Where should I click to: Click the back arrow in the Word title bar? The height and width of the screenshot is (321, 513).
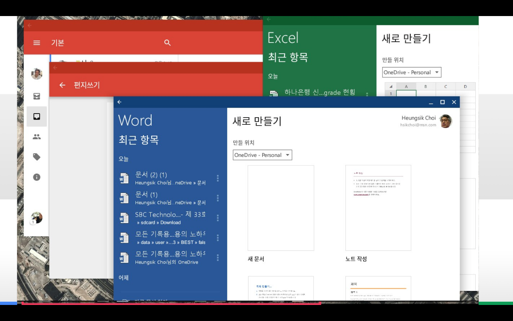[x=119, y=102]
